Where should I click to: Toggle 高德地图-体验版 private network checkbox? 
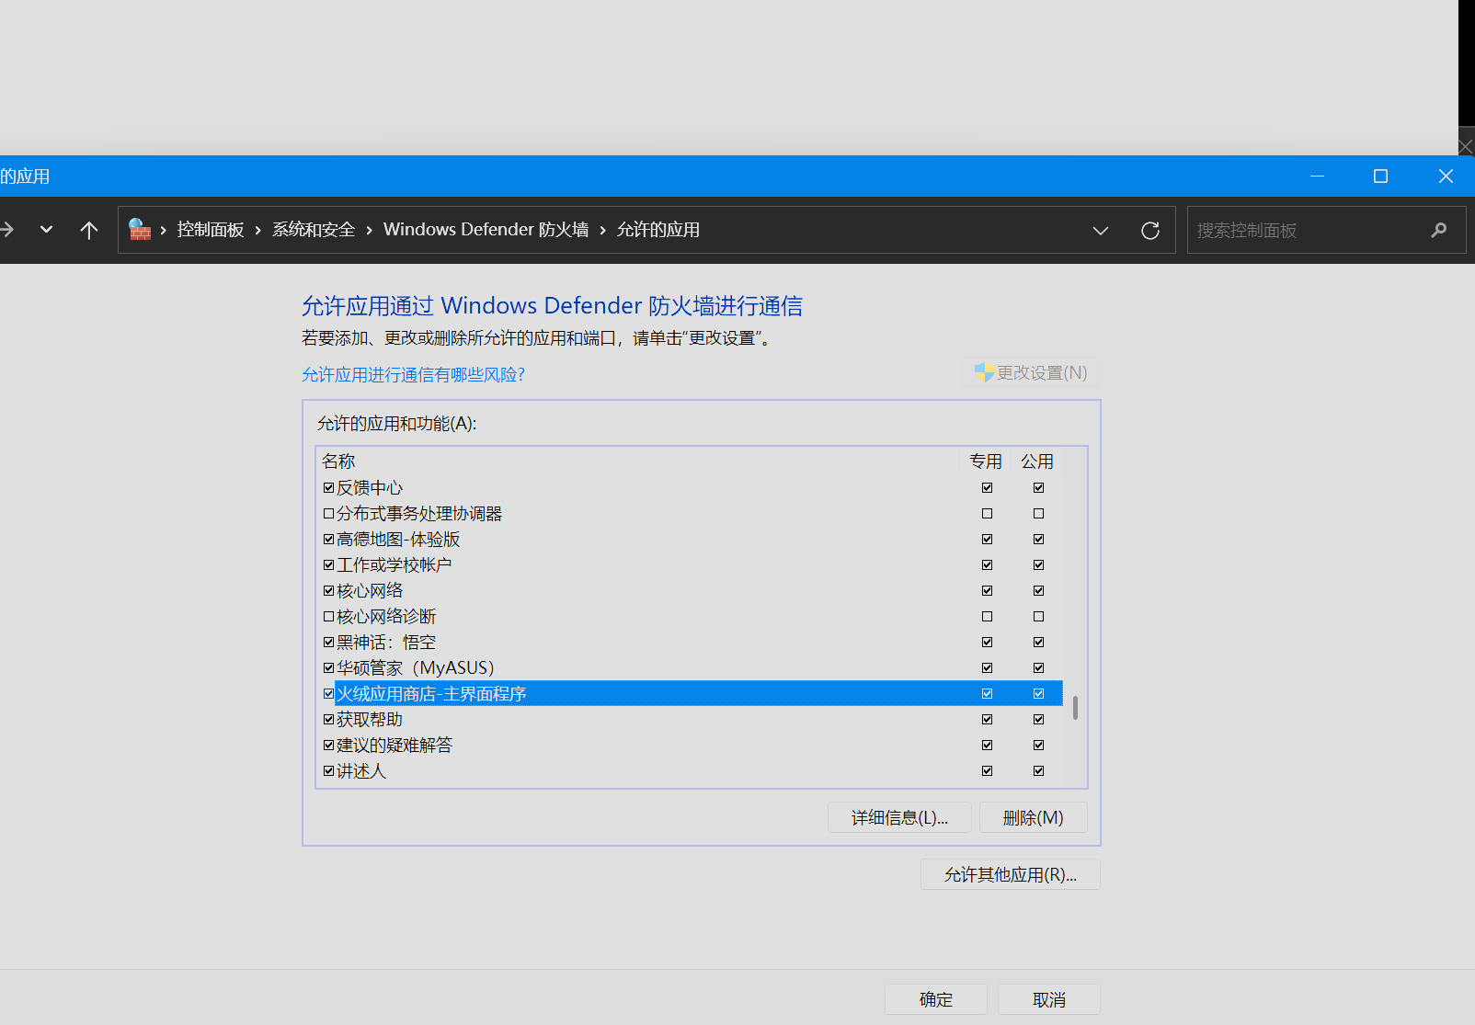click(x=987, y=540)
